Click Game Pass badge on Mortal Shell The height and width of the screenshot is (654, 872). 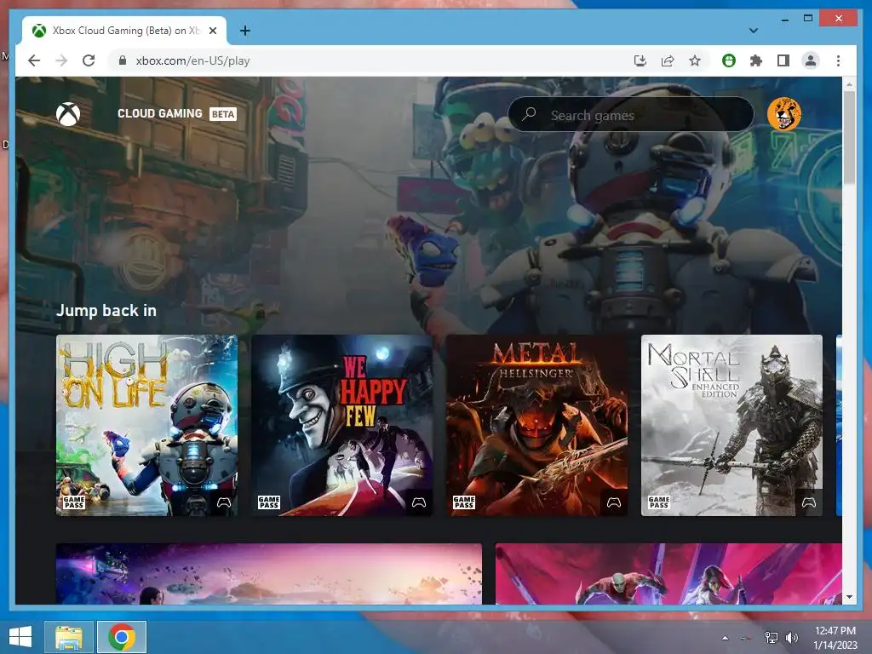pos(659,502)
